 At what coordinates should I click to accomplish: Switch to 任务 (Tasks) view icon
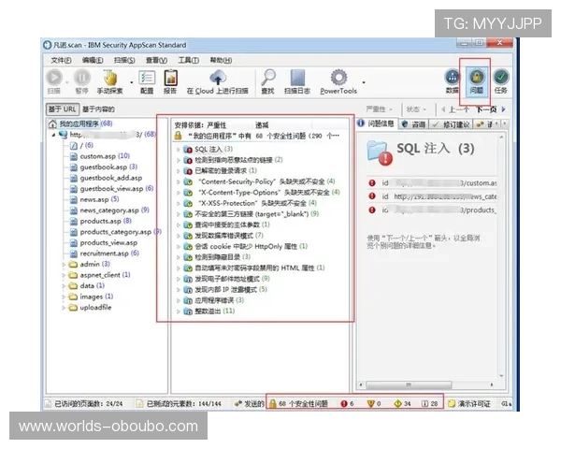click(501, 79)
